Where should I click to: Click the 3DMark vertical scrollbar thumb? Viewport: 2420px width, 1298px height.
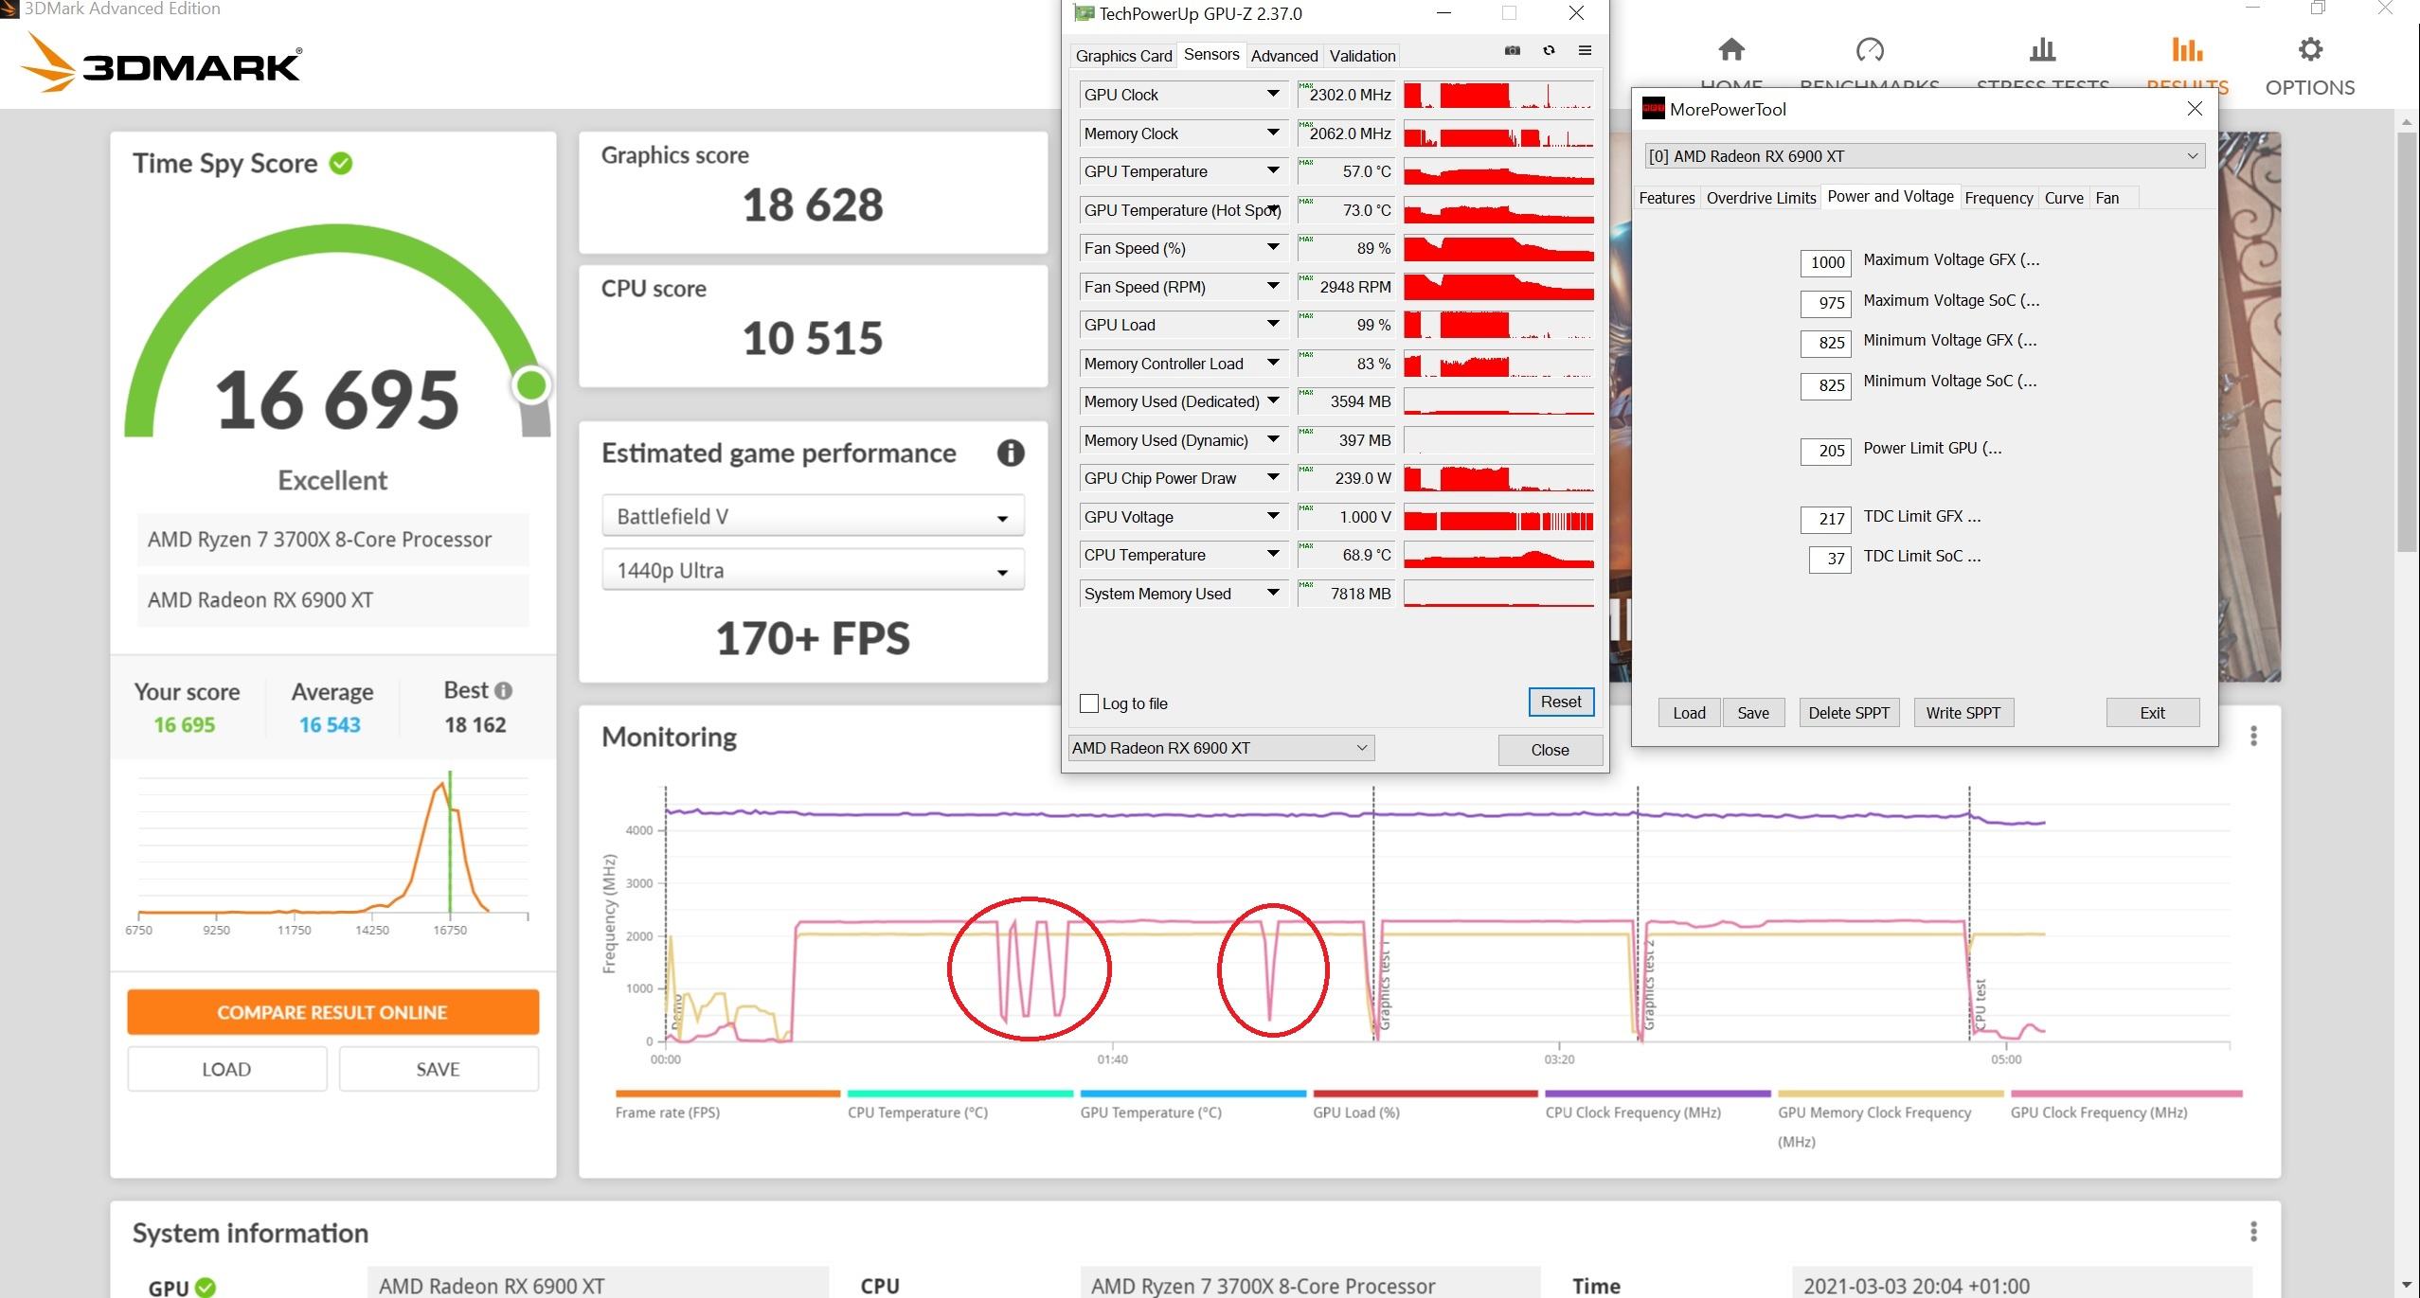point(2407,341)
